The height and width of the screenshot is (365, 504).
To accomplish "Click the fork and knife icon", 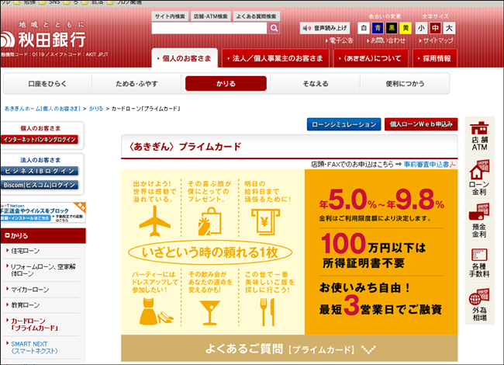I will click(x=267, y=312).
